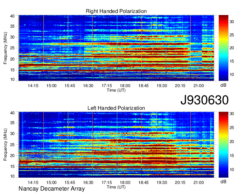Screen dimensions: 238x193
Task: Click 18:00 time tick on Left Handed plot
Action: [x=125, y=183]
